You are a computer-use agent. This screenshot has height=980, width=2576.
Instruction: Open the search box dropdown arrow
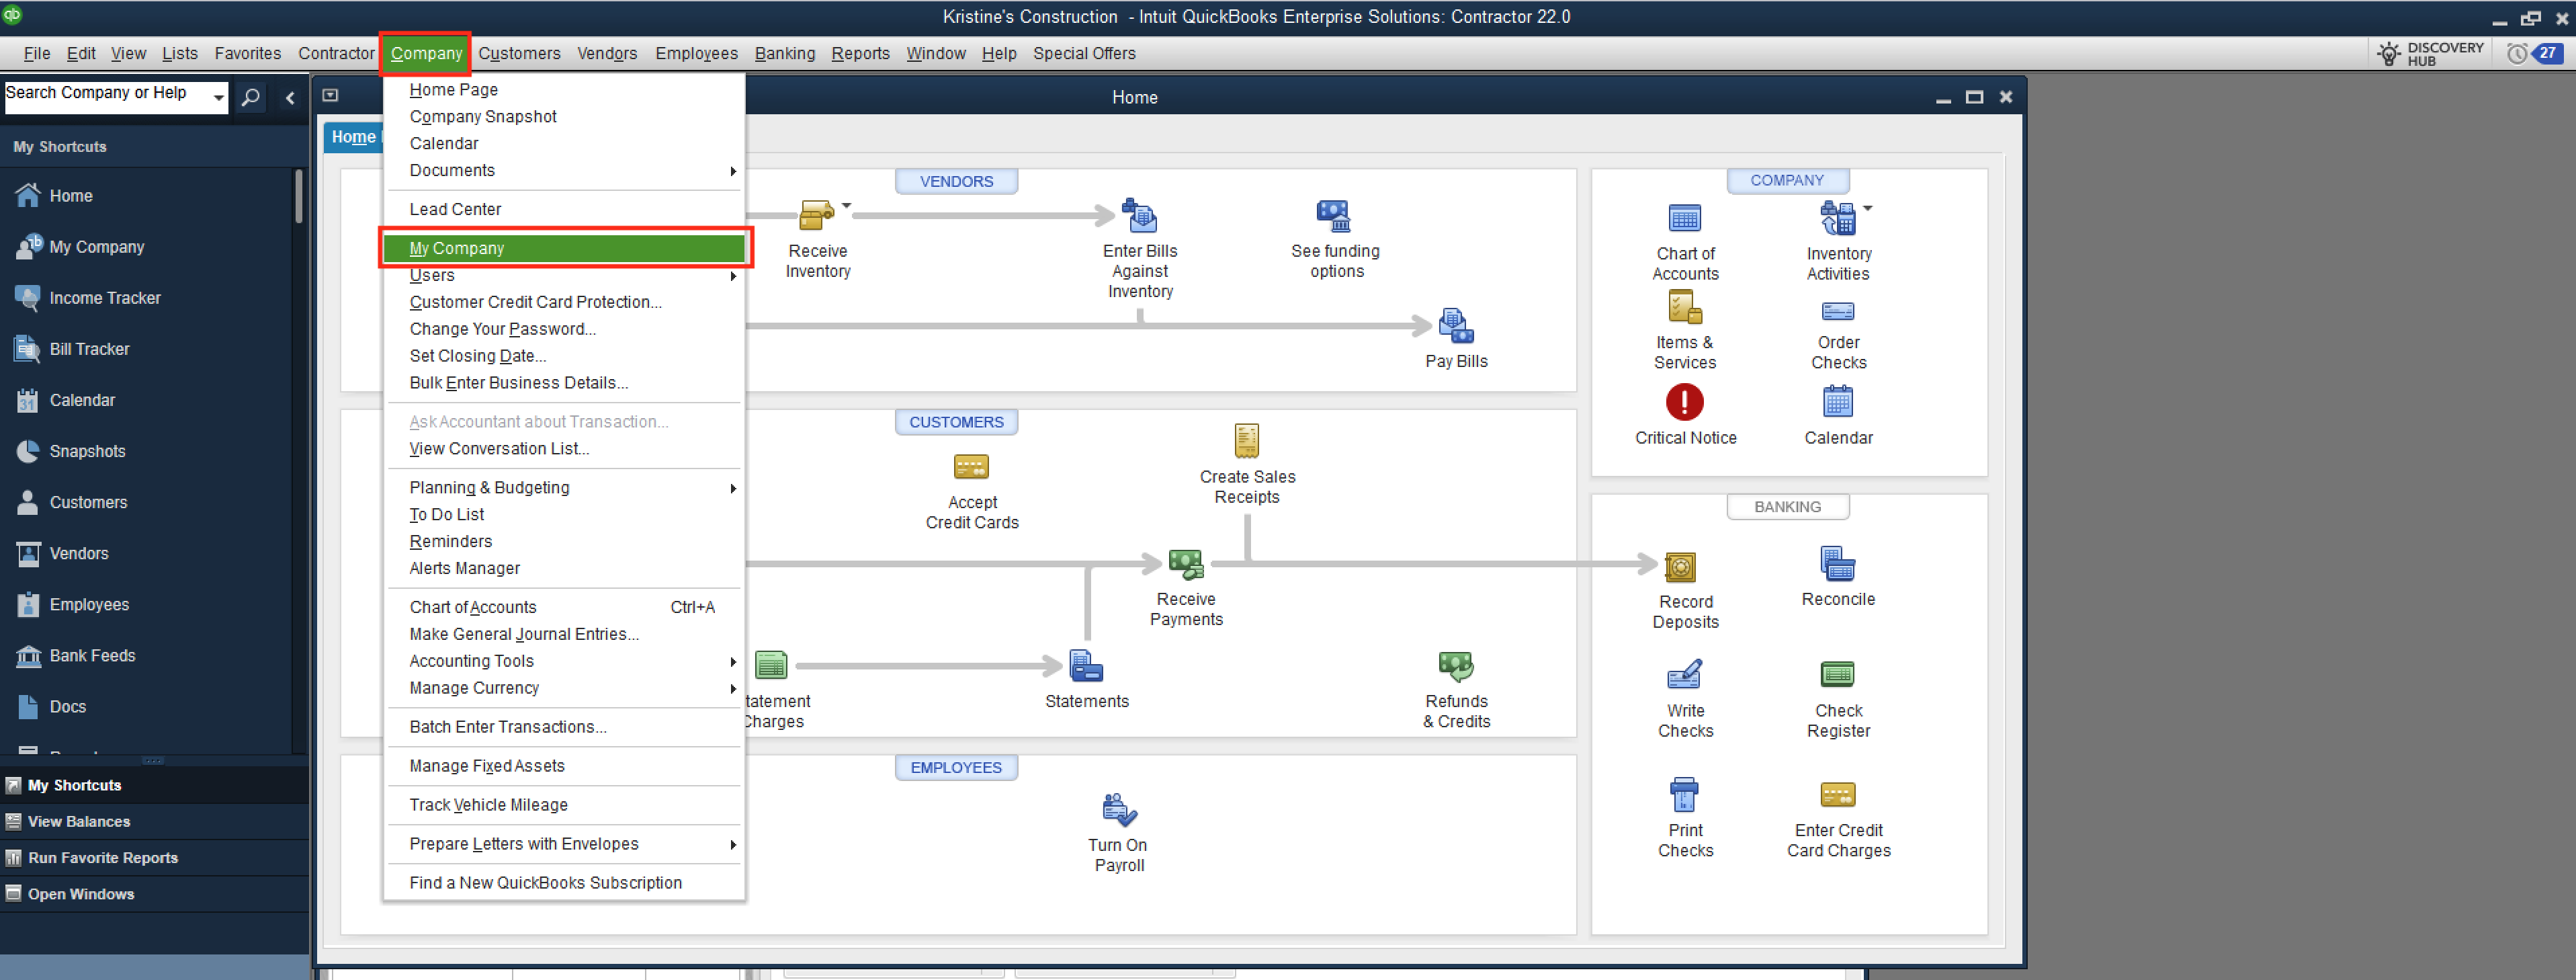[x=218, y=97]
